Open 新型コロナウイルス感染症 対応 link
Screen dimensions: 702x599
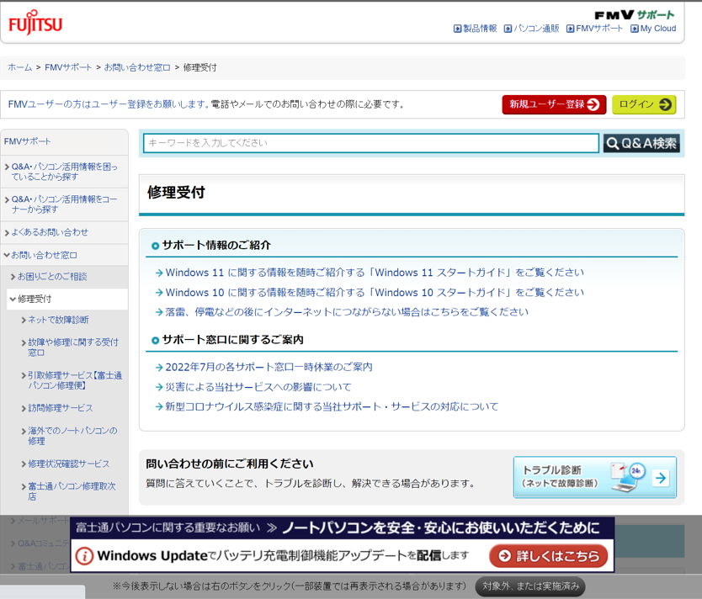(332, 406)
